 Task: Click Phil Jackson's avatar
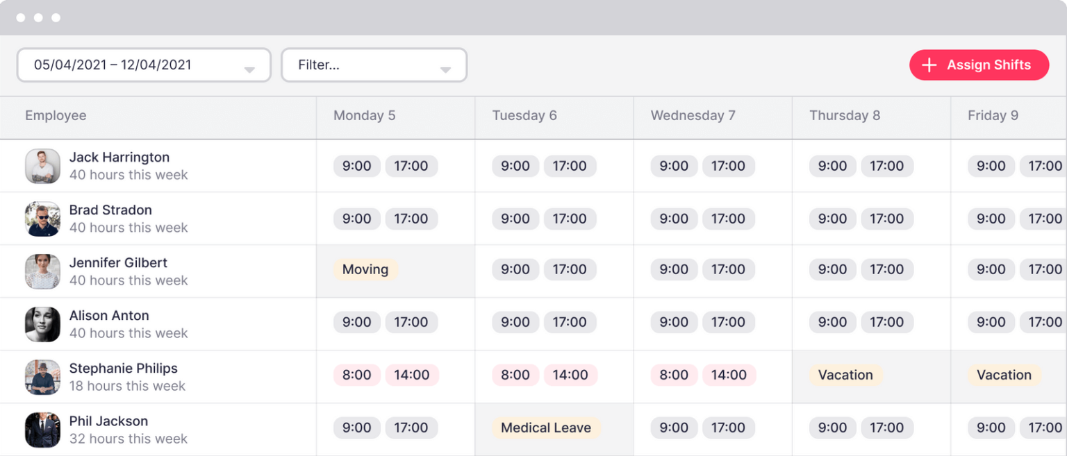click(42, 429)
